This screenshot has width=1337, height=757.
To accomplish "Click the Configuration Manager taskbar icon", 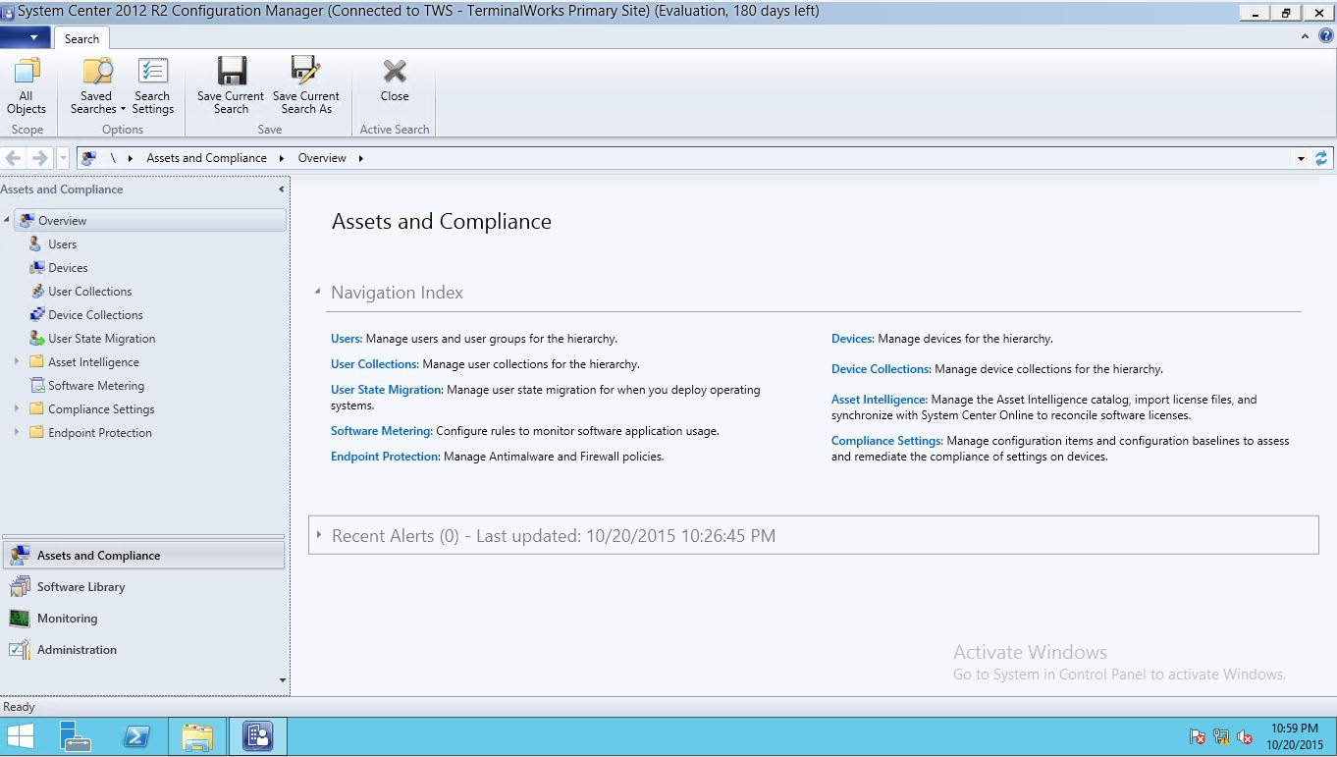I will [257, 736].
